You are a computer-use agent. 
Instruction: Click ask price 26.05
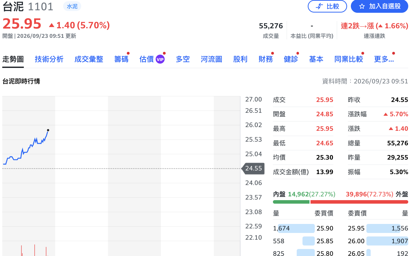(356, 253)
